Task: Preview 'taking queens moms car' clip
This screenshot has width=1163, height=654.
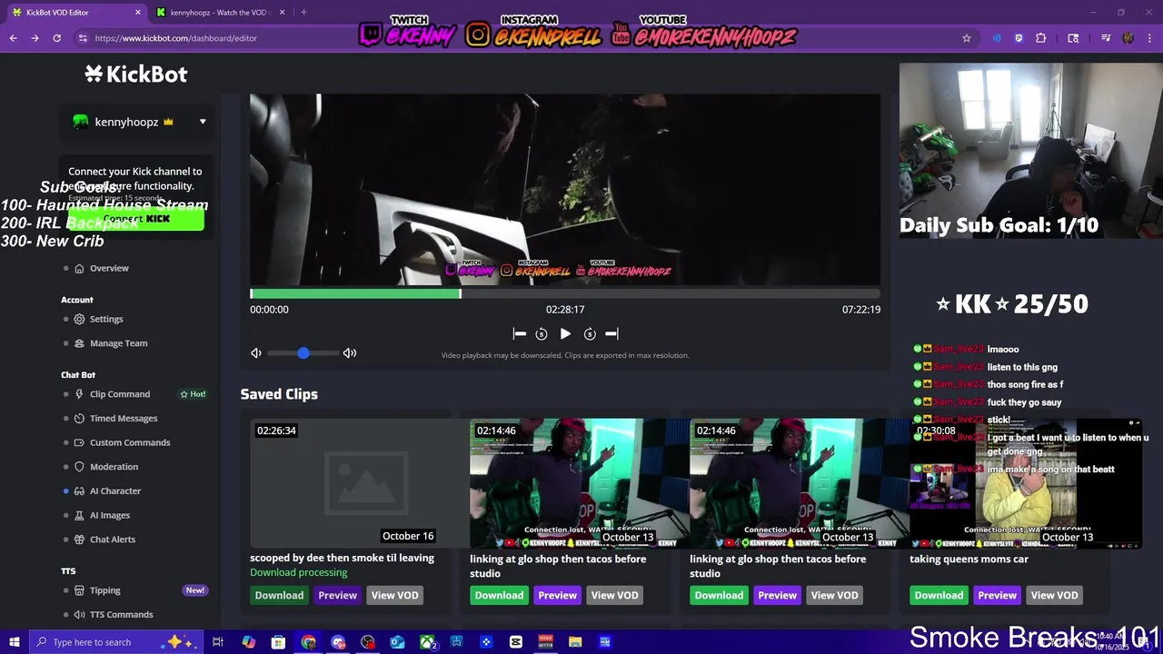Action: pyautogui.click(x=997, y=596)
